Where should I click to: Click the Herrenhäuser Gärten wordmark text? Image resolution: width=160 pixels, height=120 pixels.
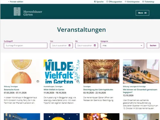coord(33,13)
